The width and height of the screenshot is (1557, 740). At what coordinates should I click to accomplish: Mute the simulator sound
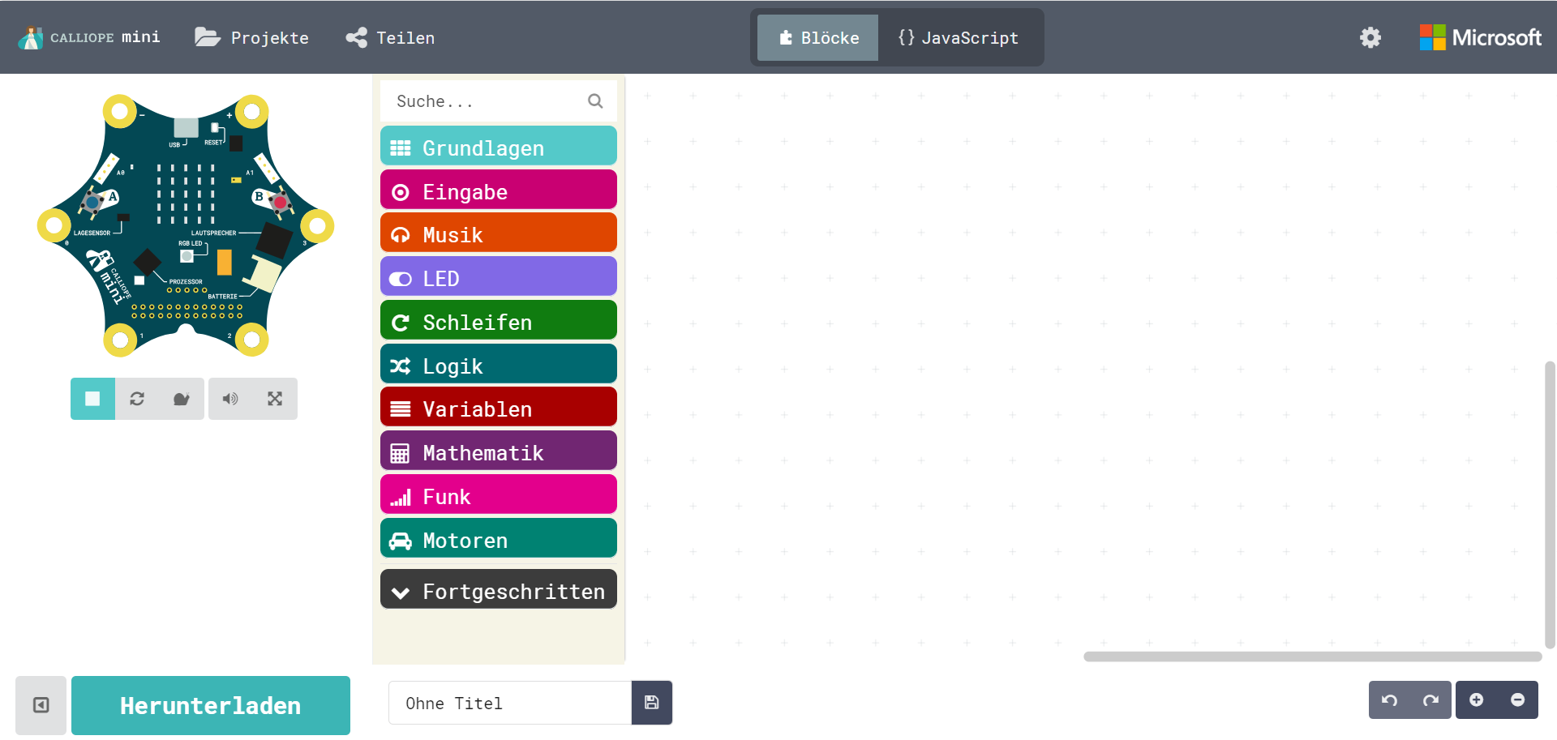click(230, 399)
